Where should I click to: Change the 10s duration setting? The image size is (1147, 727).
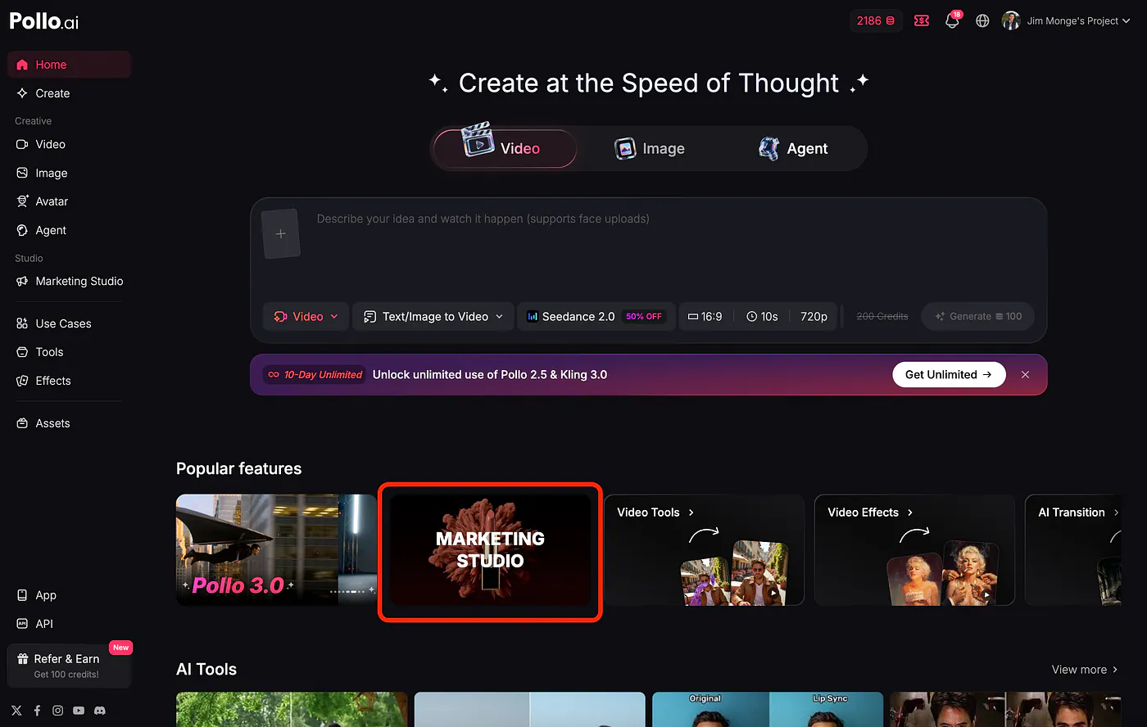[762, 316]
